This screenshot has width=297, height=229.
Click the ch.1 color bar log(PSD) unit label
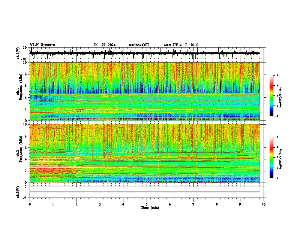coord(281,97)
